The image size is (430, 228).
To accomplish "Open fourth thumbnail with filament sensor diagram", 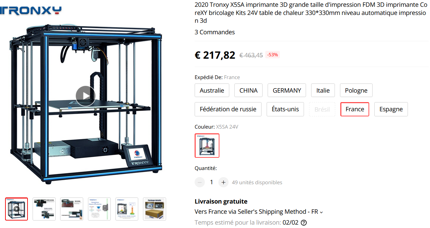I will (x=99, y=209).
